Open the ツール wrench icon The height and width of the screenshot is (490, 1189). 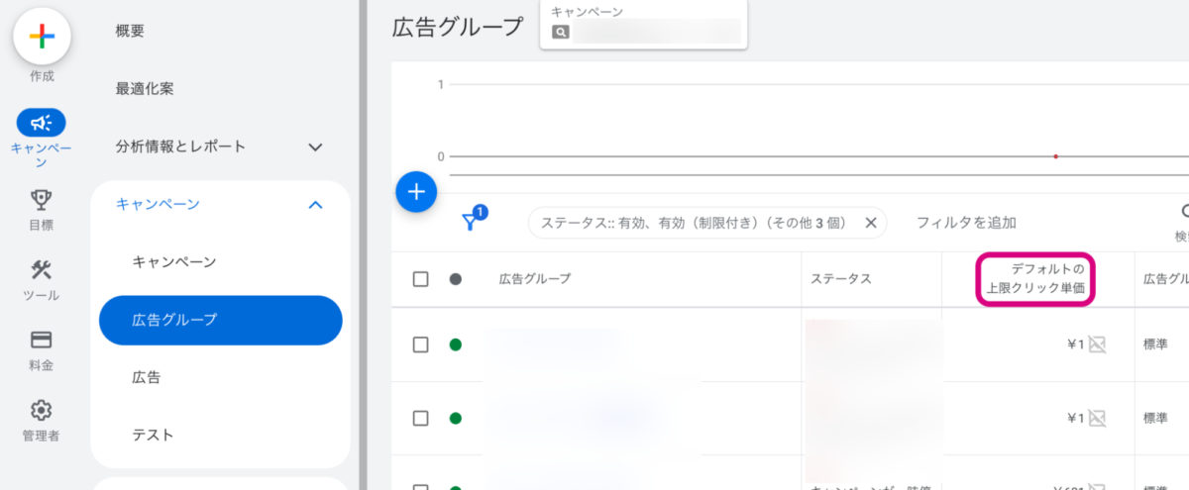(x=42, y=270)
